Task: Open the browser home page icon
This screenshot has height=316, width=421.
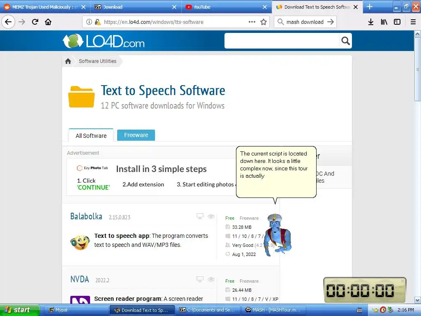Action: (x=48, y=22)
